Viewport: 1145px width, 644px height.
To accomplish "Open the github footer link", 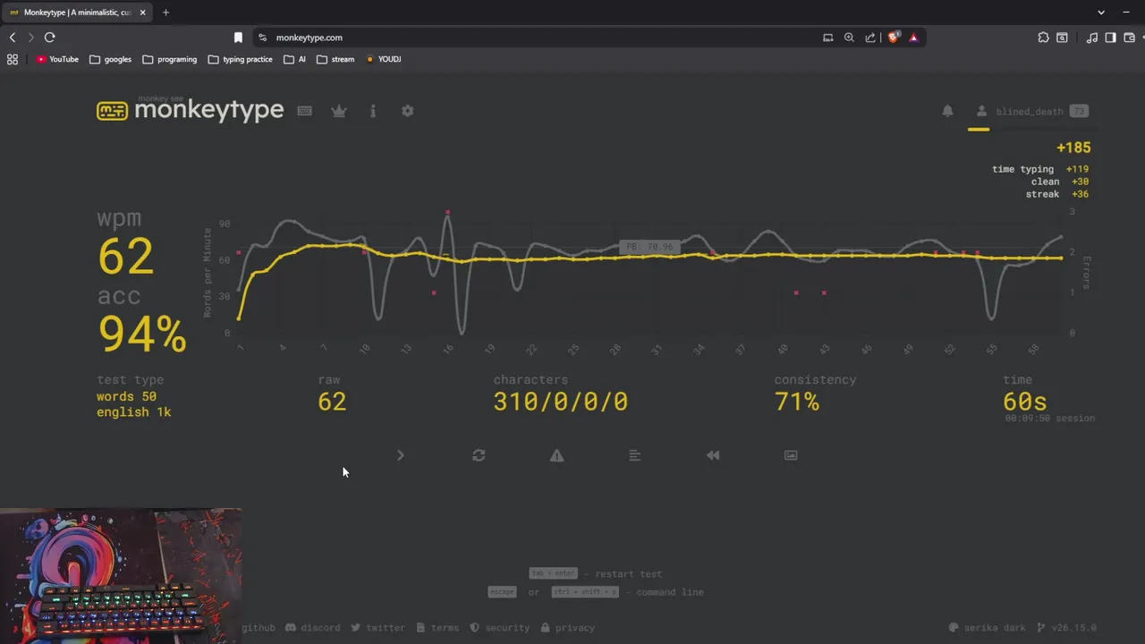I will point(258,628).
